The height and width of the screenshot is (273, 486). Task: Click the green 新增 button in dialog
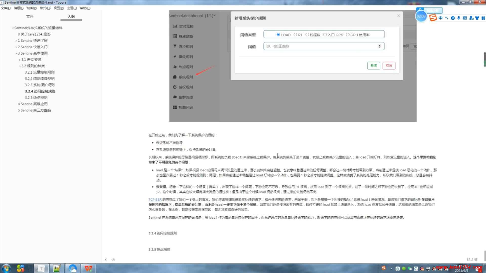coord(374,65)
